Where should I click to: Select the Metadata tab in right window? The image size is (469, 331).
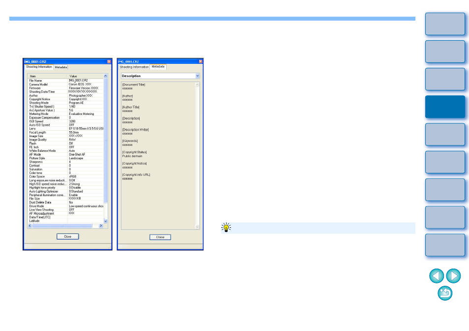point(158,67)
